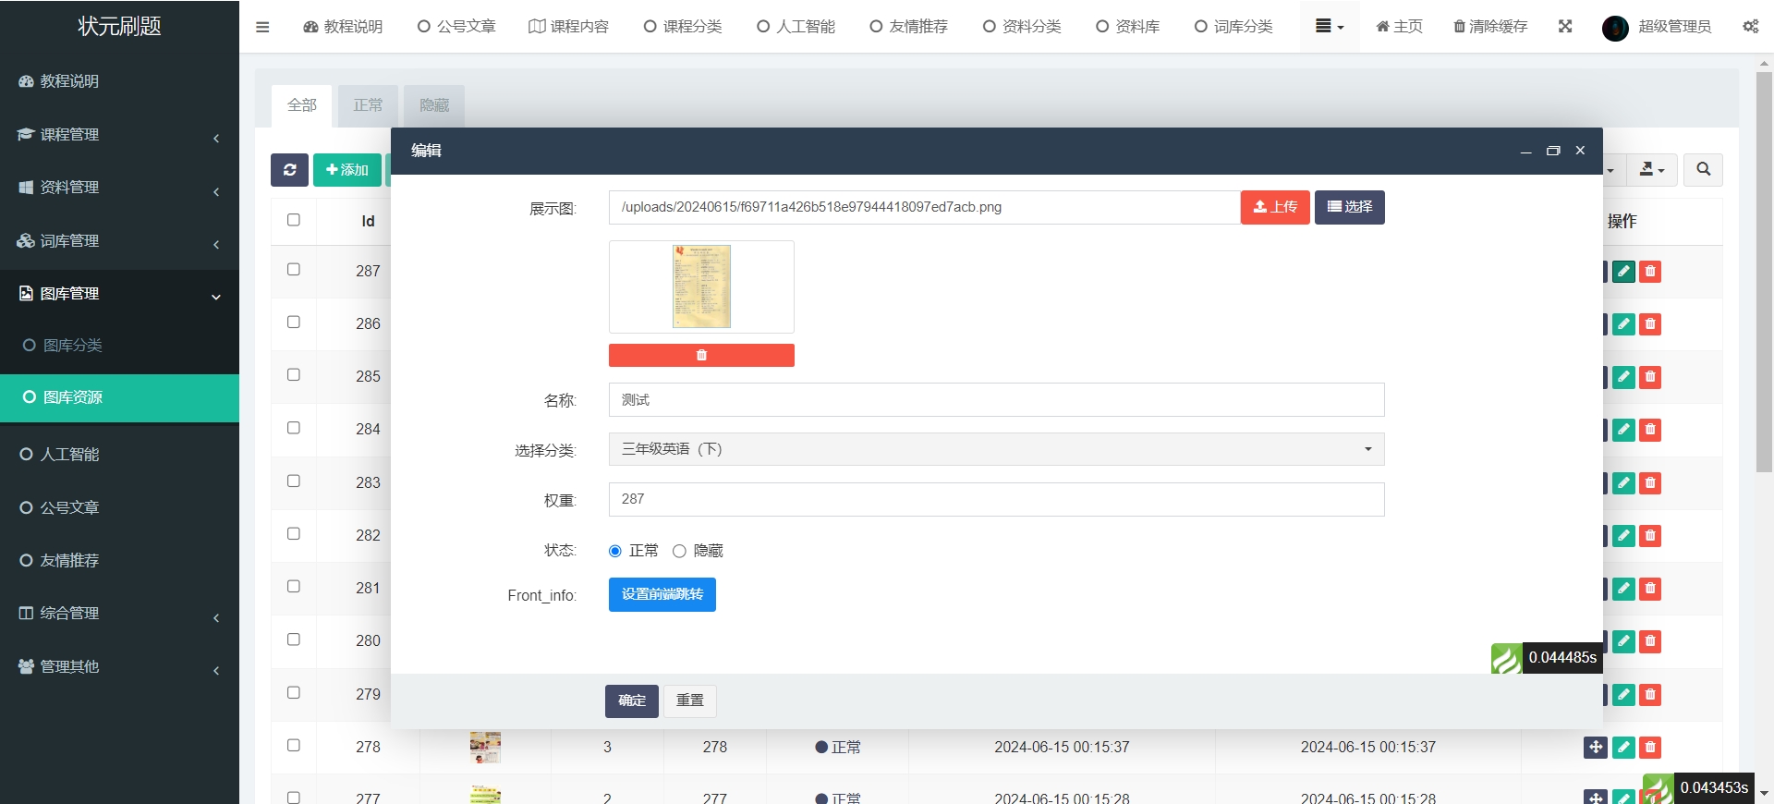This screenshot has width=1774, height=804.
Task: Edit row 286 with pencil icon
Action: [1623, 324]
